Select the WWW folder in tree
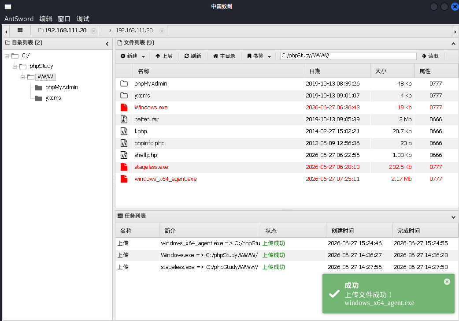 point(45,77)
